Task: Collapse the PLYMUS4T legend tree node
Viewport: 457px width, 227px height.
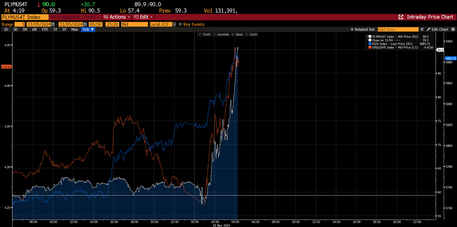Action: [x=368, y=37]
